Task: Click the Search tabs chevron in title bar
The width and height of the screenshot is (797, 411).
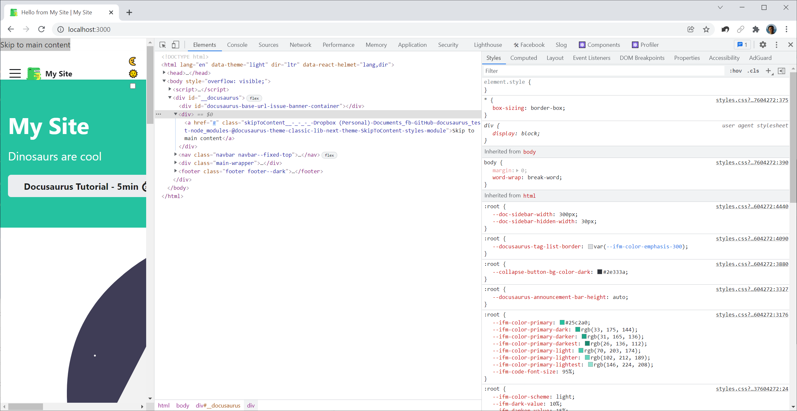Action: (720, 7)
